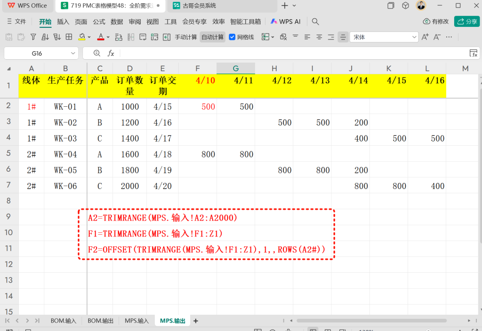Click the fx insert function icon
Screen dimensions: 482x331
coord(111,54)
